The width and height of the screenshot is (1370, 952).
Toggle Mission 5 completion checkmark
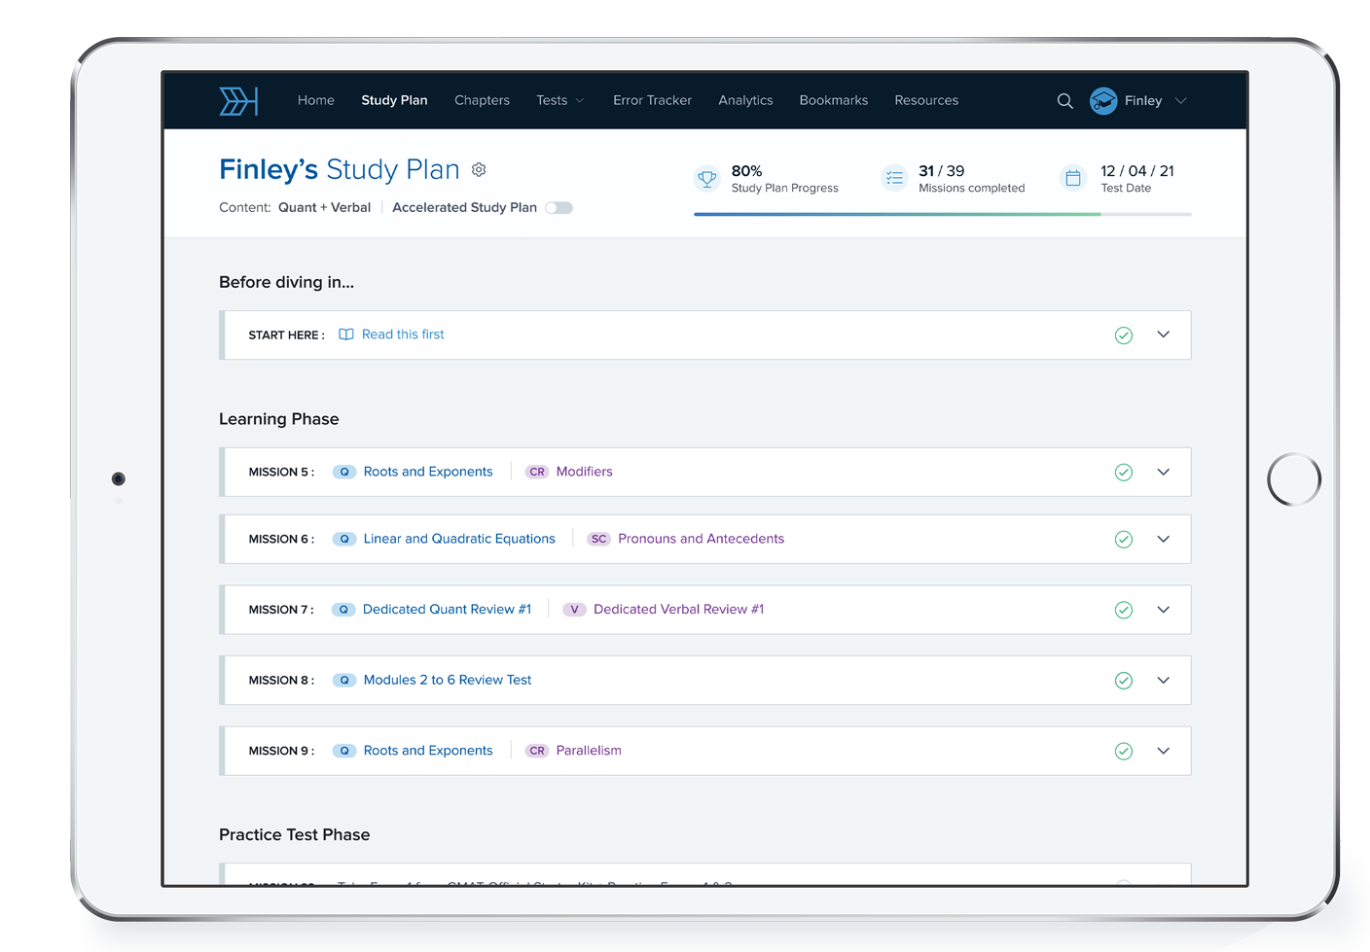[x=1123, y=473]
